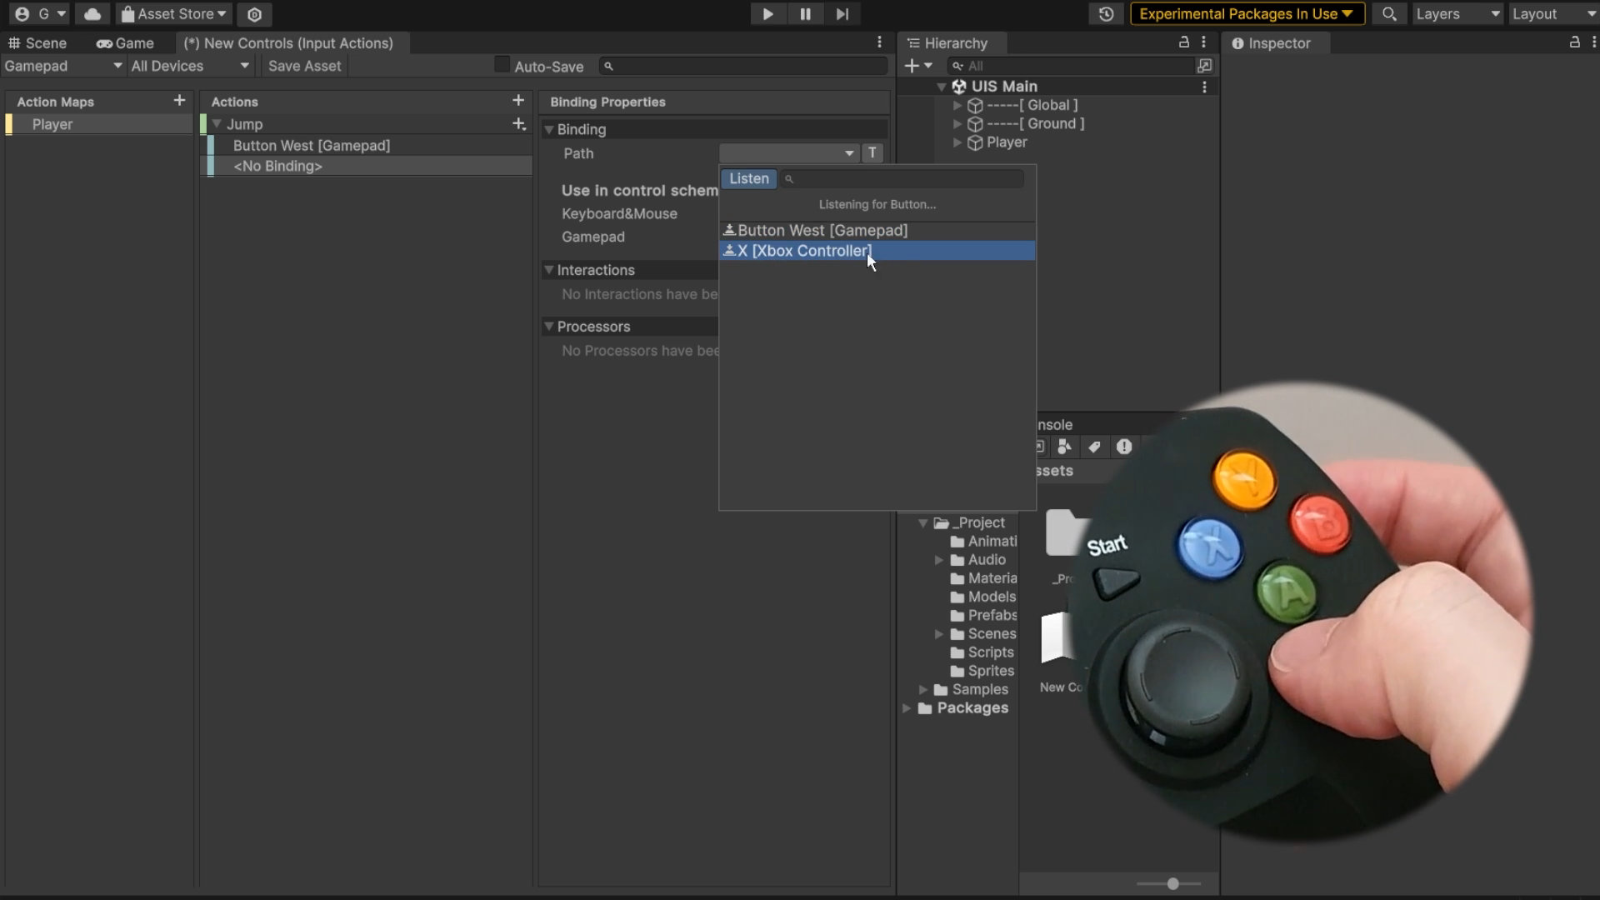The height and width of the screenshot is (900, 1600).
Task: Click the Save Asset button
Action: (304, 66)
